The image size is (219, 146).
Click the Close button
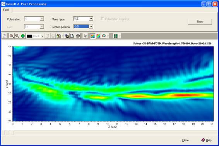tap(185, 140)
